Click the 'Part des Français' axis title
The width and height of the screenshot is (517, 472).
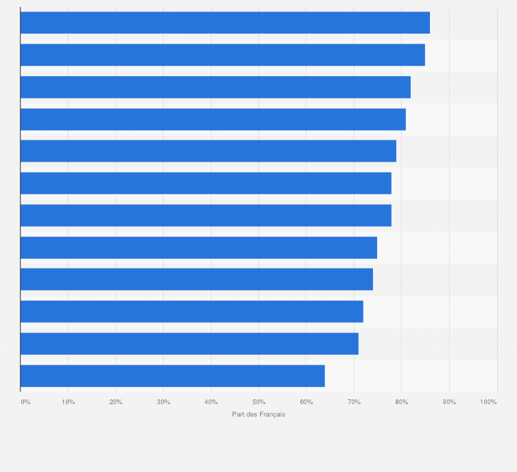(x=258, y=414)
